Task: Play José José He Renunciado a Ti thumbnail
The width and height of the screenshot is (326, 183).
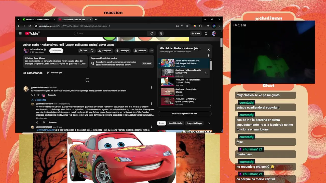Action: point(167,82)
